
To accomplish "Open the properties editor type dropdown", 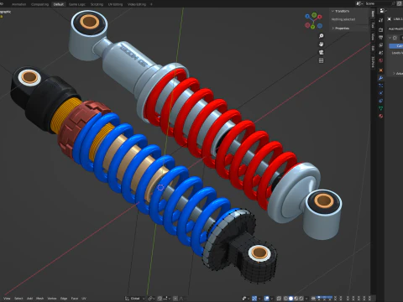I will 383,11.
